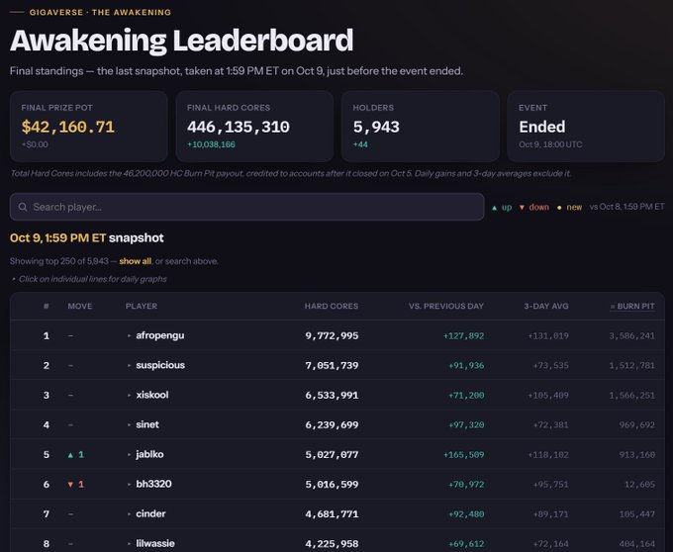Click the Search player input field
Viewport: 673px width, 552px height.
[246, 207]
